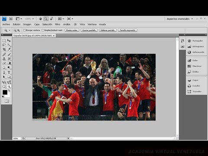Select the Eraser tool
208x156 pixels.
pyautogui.click(x=4, y=63)
